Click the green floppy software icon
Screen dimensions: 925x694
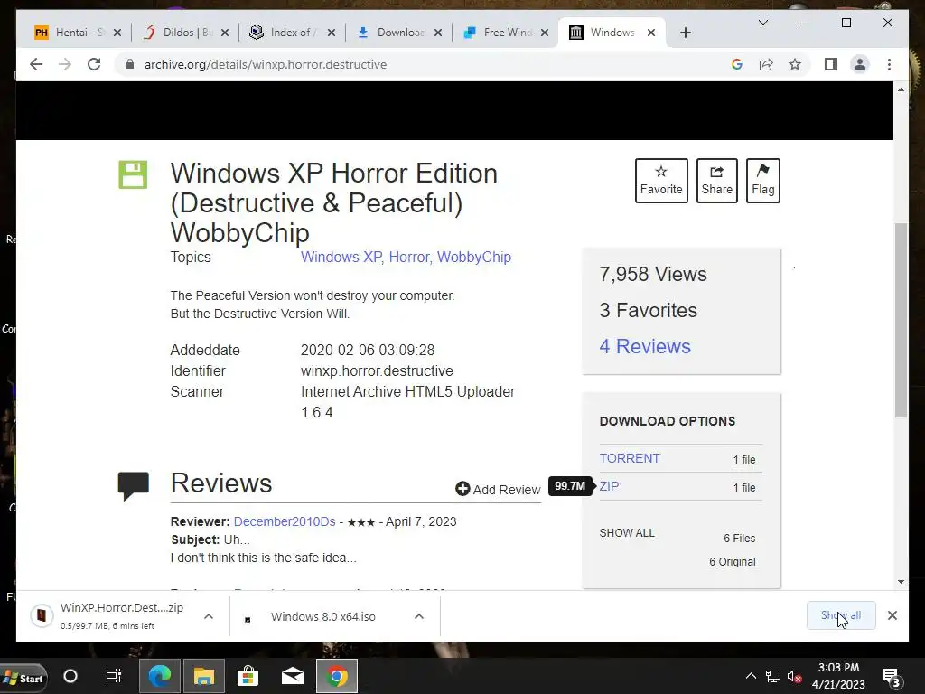click(133, 174)
